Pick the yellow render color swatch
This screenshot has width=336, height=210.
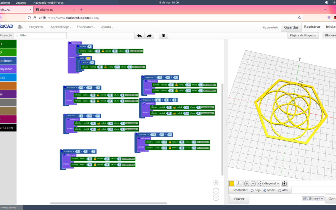[x=232, y=184]
